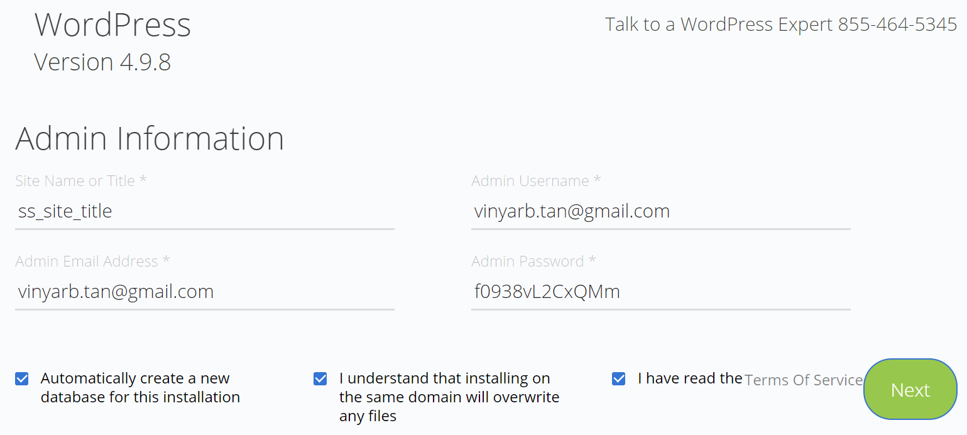Focus the Admin Username text field

(660, 211)
